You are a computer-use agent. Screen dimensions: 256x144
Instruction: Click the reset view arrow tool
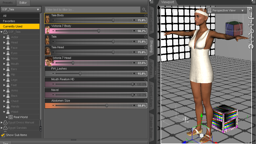coord(251,47)
